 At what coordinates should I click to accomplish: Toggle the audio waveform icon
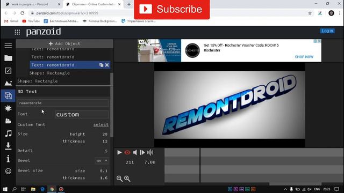click(x=150, y=152)
